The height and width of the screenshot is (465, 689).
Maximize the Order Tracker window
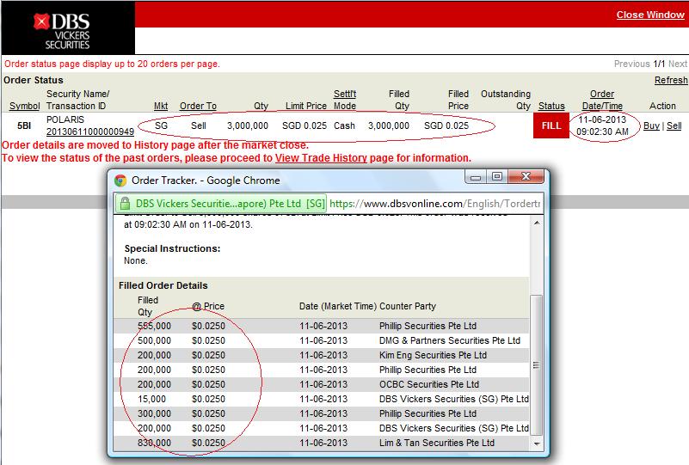497,177
